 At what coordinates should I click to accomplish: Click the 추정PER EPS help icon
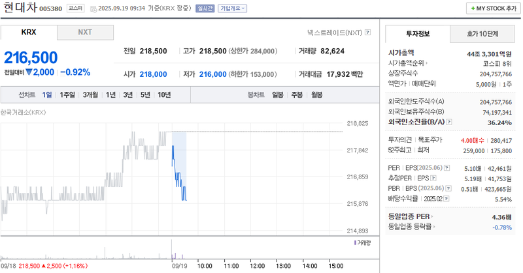point(433,179)
